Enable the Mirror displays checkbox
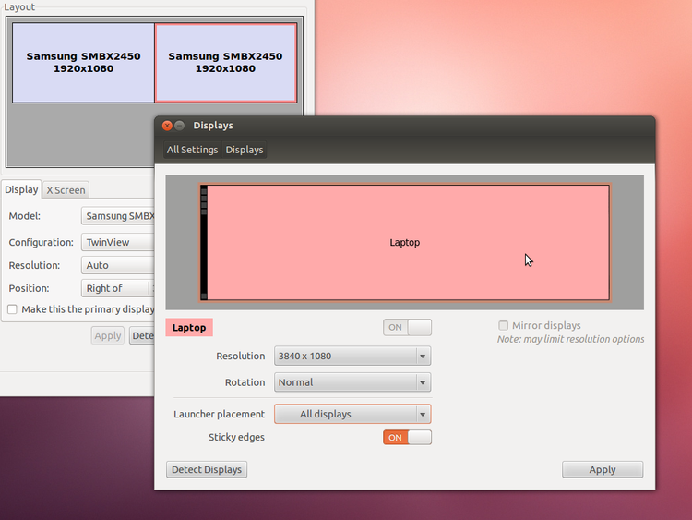The image size is (692, 520). pyautogui.click(x=503, y=326)
